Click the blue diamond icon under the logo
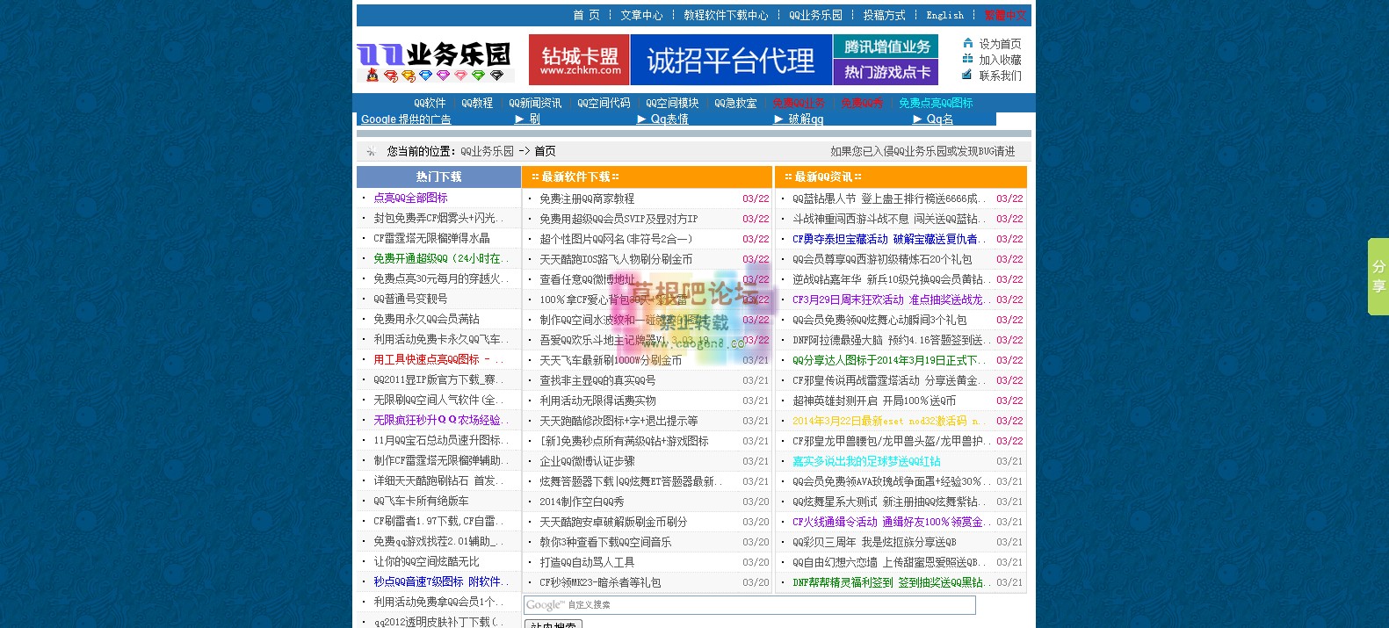This screenshot has width=1389, height=628. (x=426, y=76)
